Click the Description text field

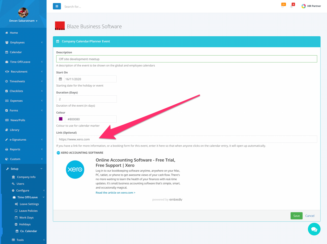point(187,59)
